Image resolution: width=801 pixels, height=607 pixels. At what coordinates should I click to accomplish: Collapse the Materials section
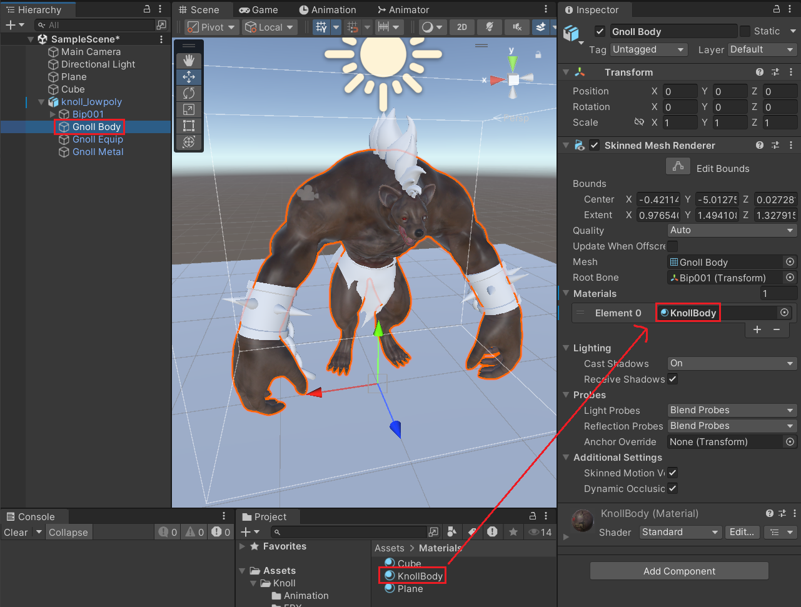tap(566, 293)
